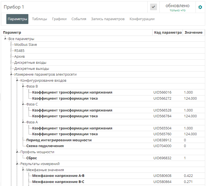Go to the События tab

(79, 19)
